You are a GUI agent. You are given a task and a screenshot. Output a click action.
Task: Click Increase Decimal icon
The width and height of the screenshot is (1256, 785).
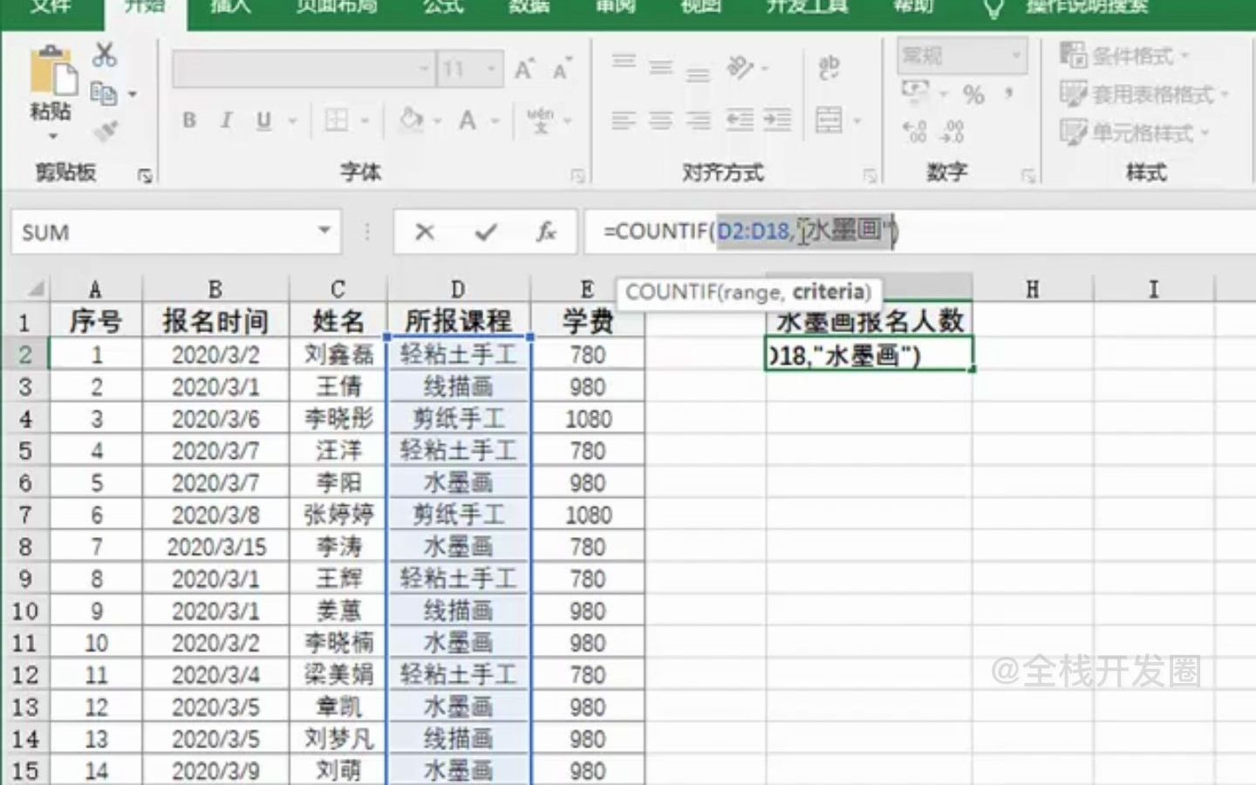[915, 132]
